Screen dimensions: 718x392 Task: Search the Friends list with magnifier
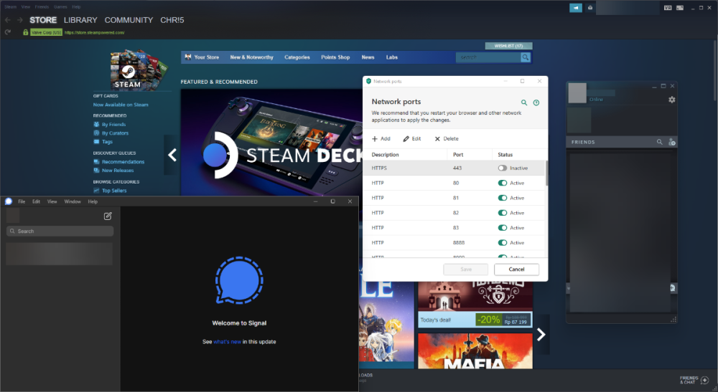(659, 143)
